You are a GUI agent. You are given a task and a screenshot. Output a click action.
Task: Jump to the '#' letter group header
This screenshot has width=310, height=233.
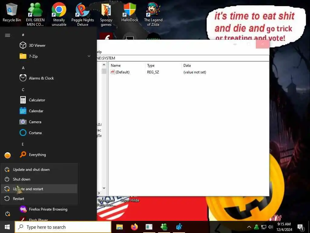coord(23,35)
